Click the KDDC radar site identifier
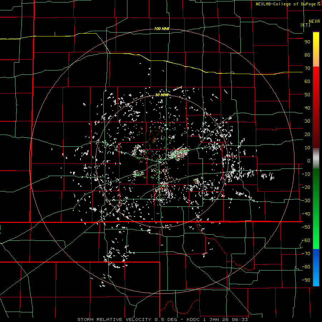The image size is (322, 322). coord(194,319)
